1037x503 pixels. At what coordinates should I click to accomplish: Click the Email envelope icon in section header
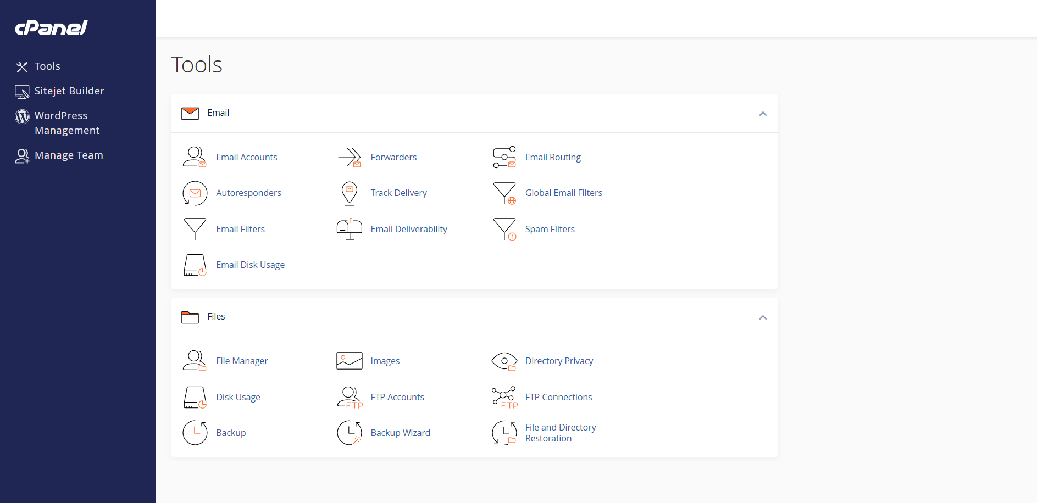(190, 113)
